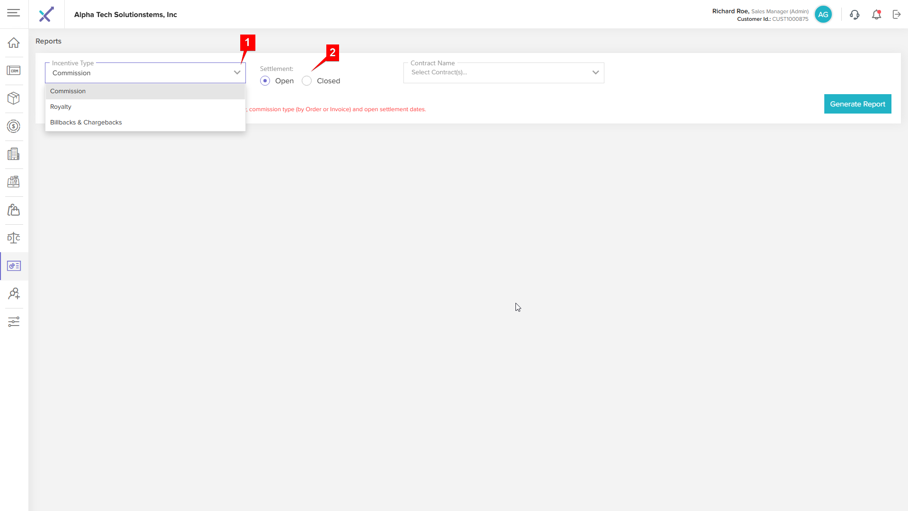Screen dimensions: 908x511
Task: Click the notification bell icon
Action: pyautogui.click(x=876, y=15)
